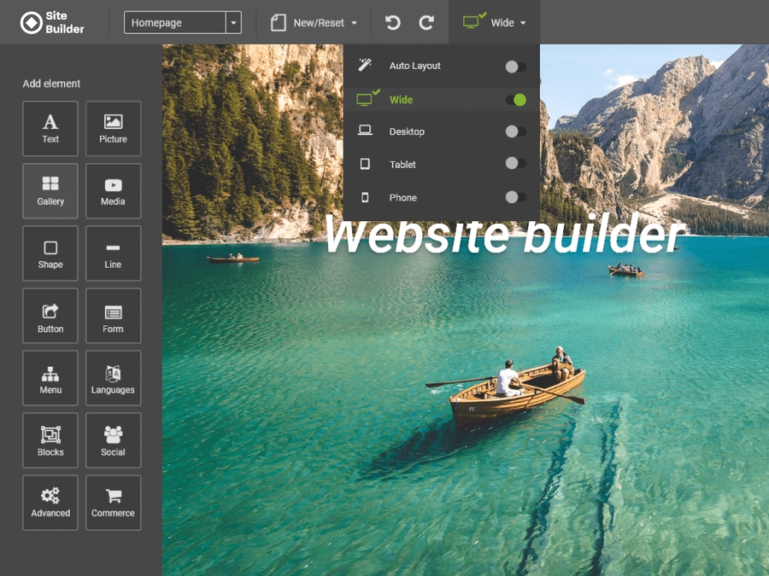Select the Website builder heading text
Screen dimensions: 769x576
(x=504, y=236)
